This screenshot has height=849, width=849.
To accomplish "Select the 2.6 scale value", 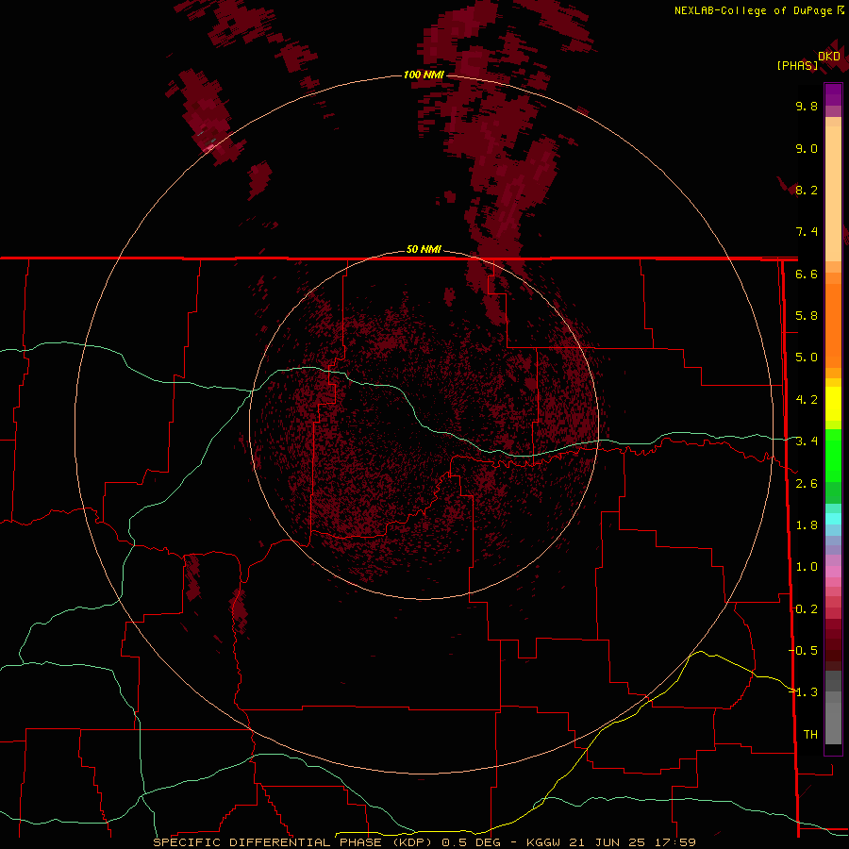I will click(x=807, y=484).
